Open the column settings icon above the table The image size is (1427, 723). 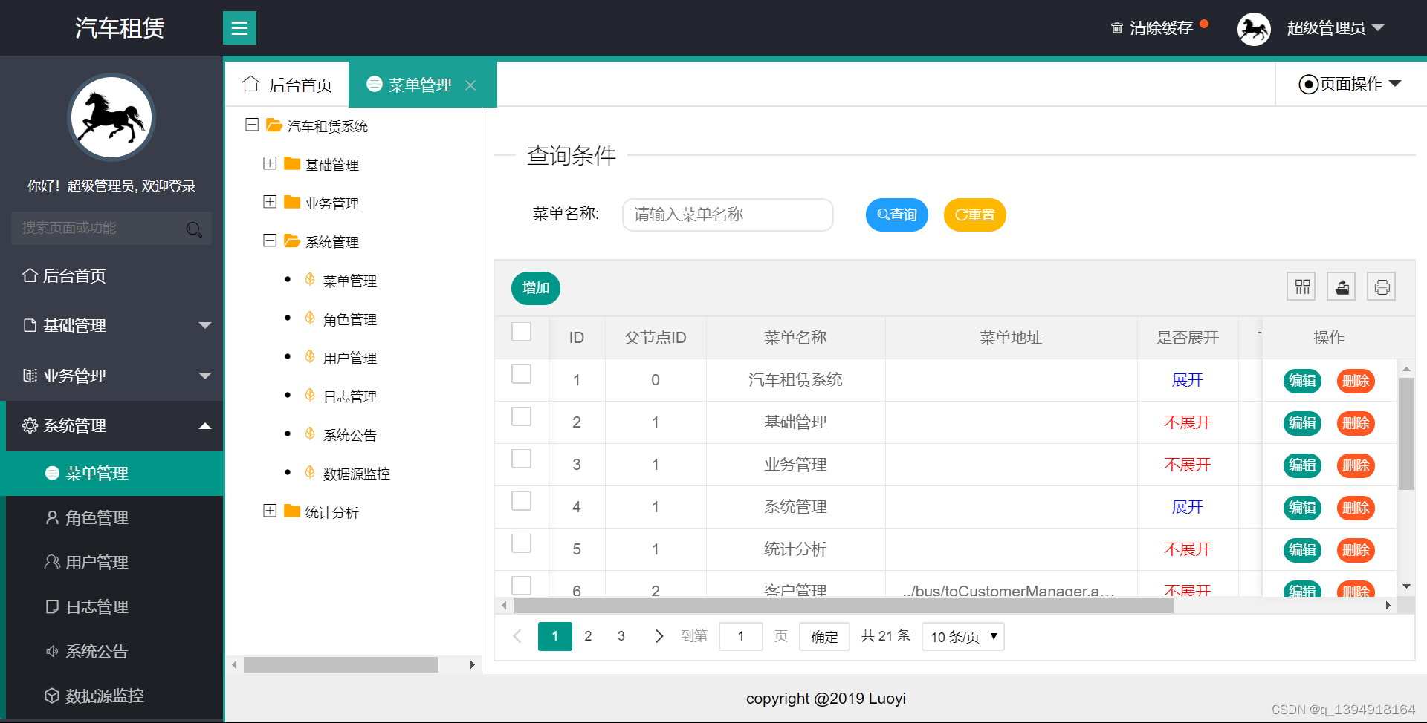1301,286
